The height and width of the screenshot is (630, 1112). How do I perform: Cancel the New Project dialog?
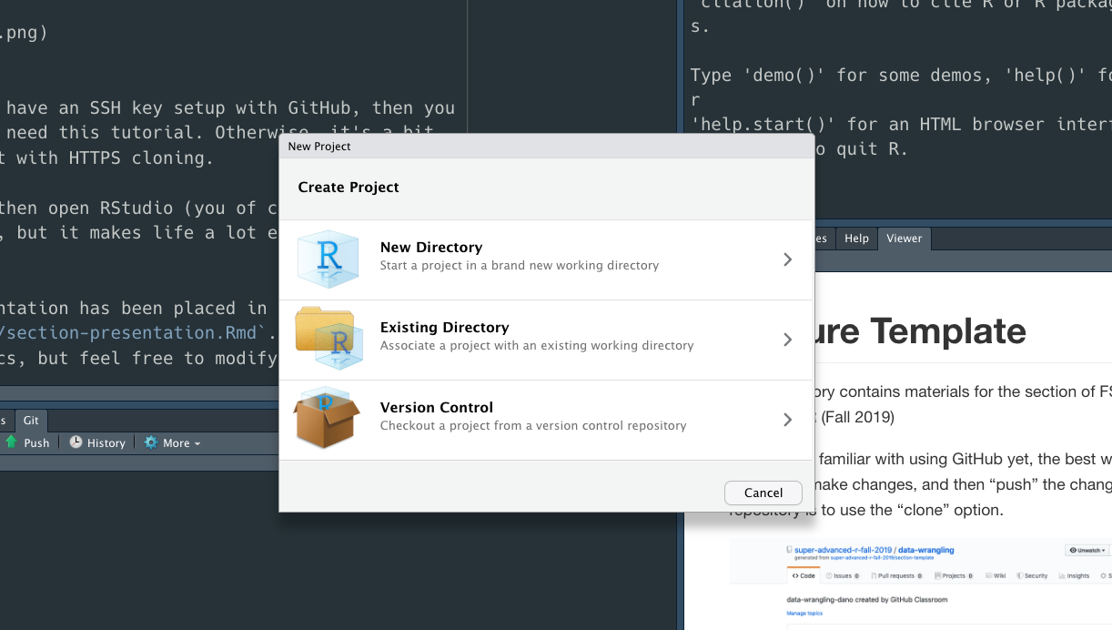763,493
